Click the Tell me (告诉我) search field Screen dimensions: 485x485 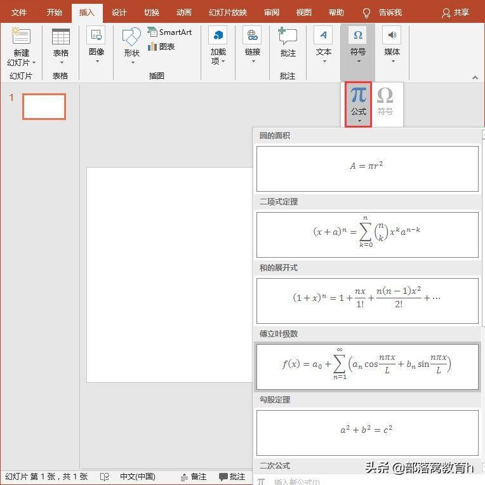[390, 13]
